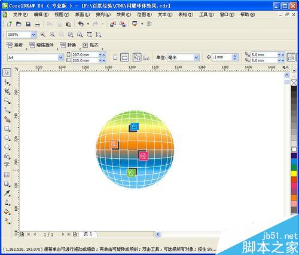The width and height of the screenshot is (299, 255).
Task: Choose the Polygon tool
Action: click(x=7, y=147)
